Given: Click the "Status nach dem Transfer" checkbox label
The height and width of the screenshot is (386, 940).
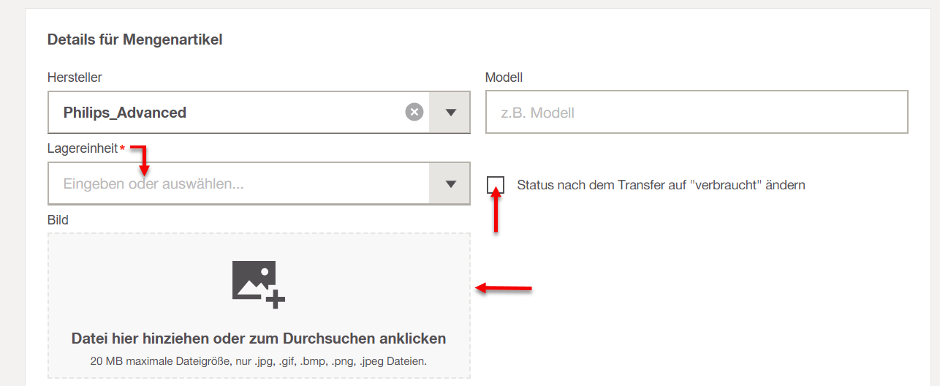Looking at the screenshot, I should click(x=660, y=185).
